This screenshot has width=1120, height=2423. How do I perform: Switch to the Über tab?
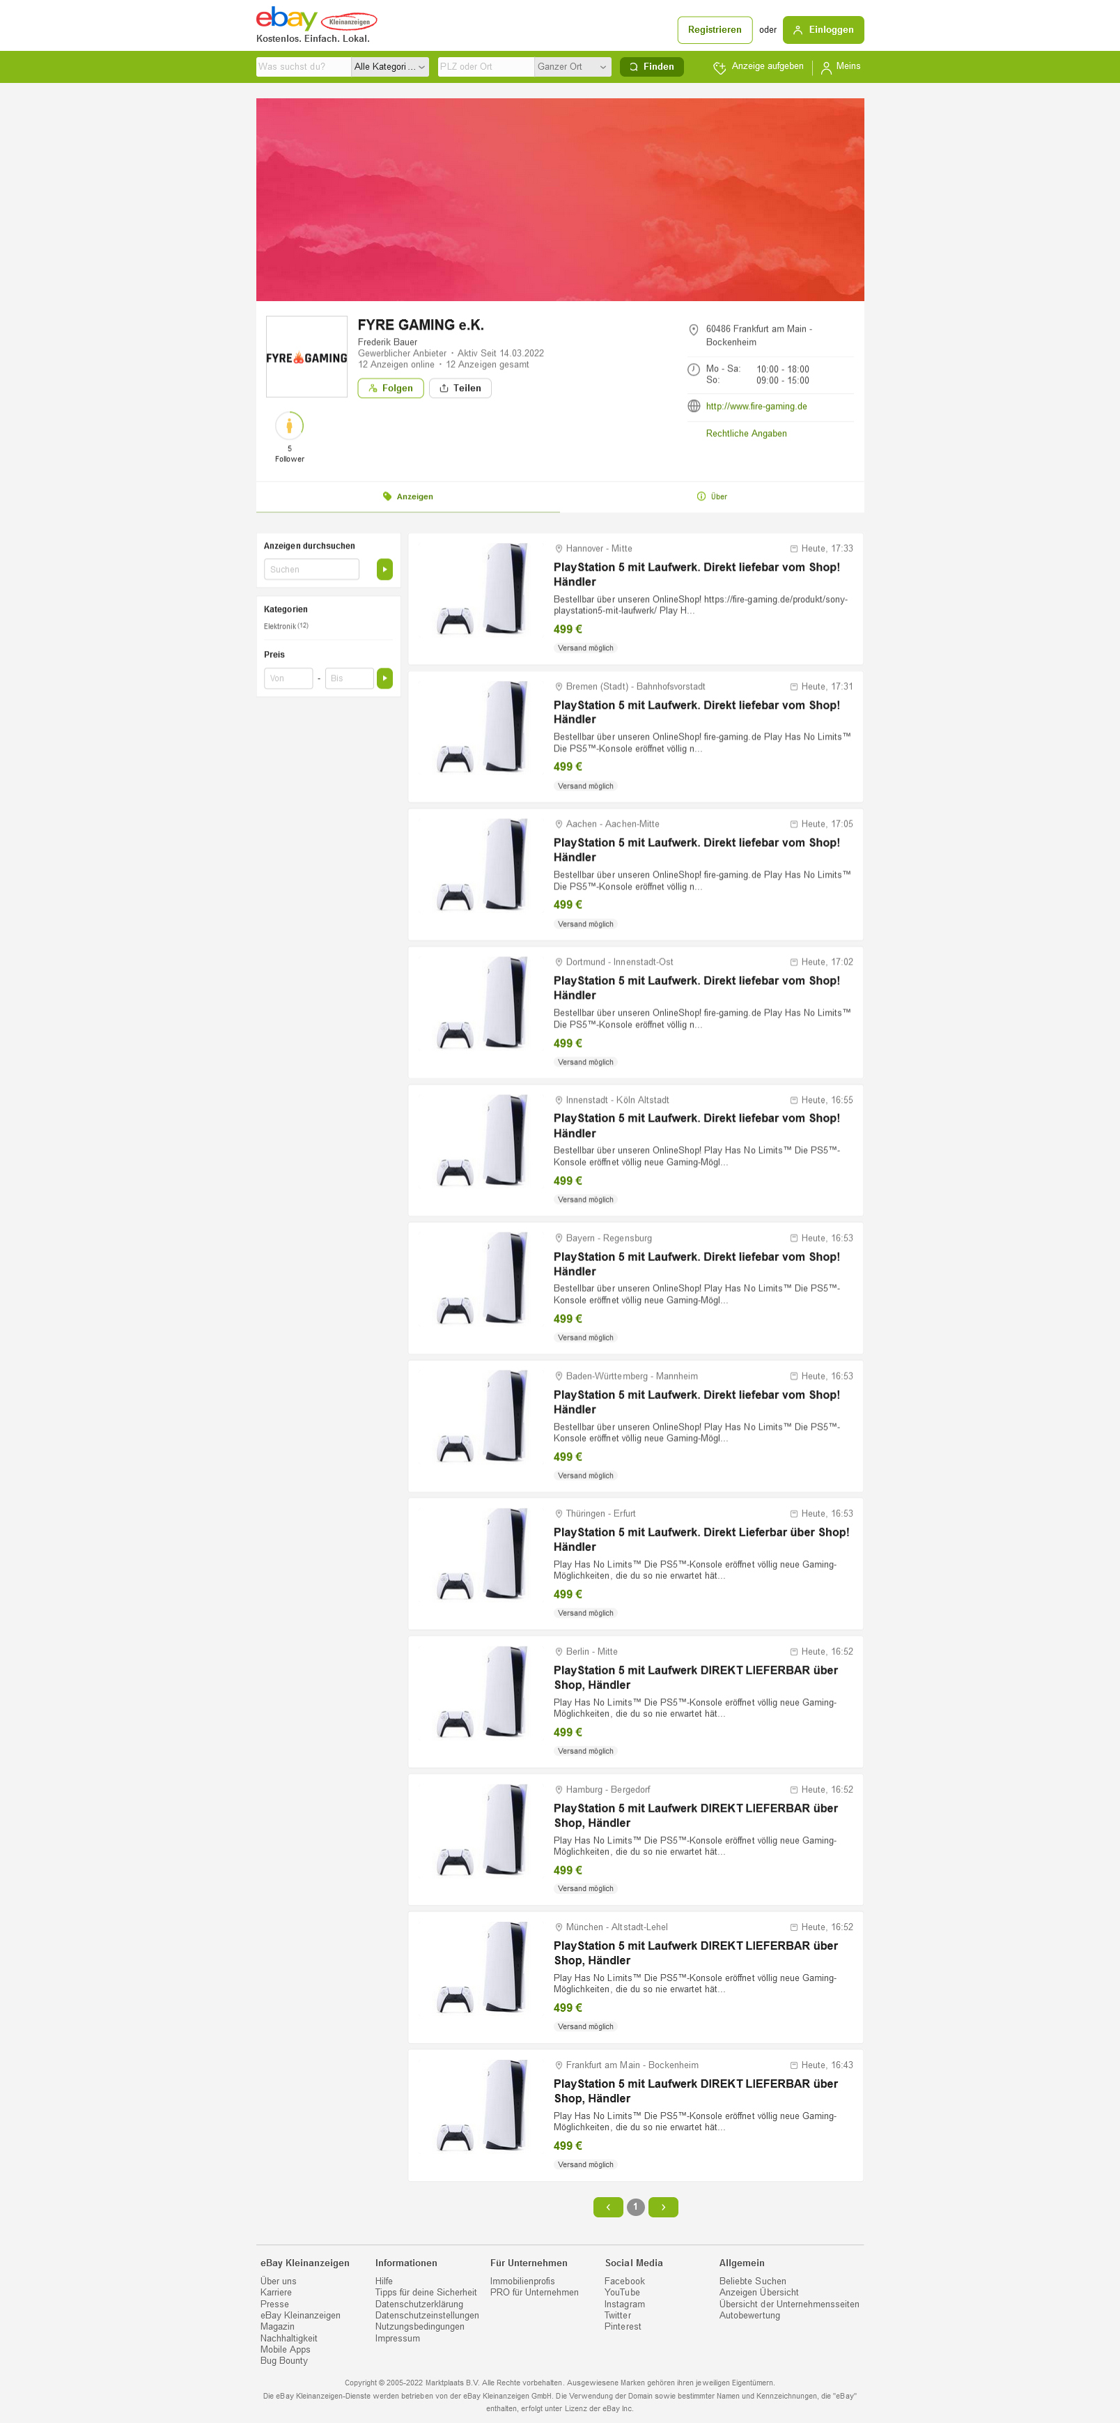tap(713, 496)
